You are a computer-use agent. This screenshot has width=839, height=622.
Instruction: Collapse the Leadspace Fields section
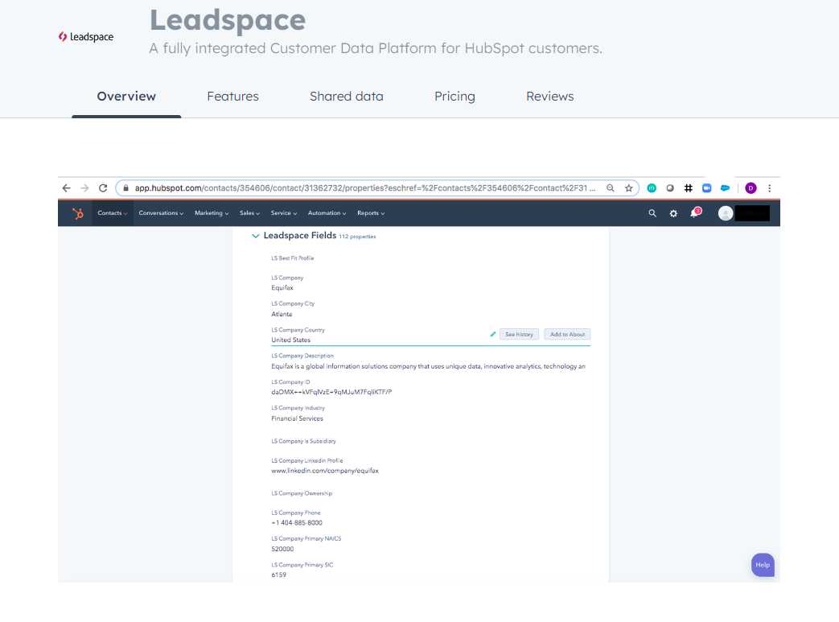[256, 236]
